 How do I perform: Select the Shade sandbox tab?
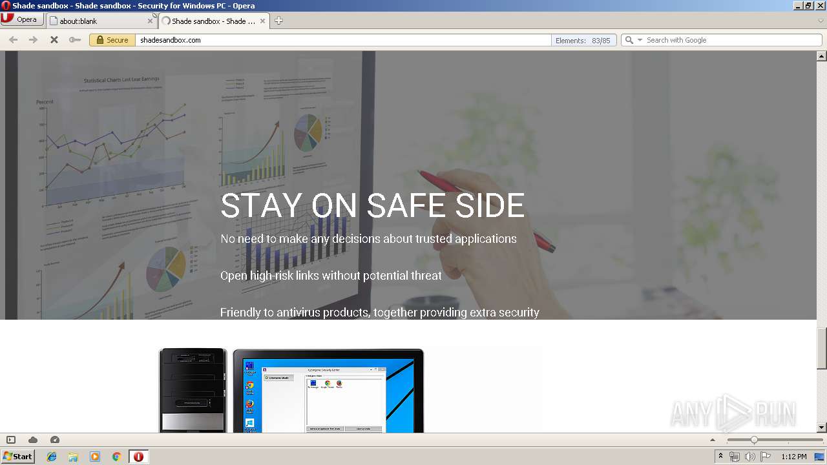[x=214, y=21]
